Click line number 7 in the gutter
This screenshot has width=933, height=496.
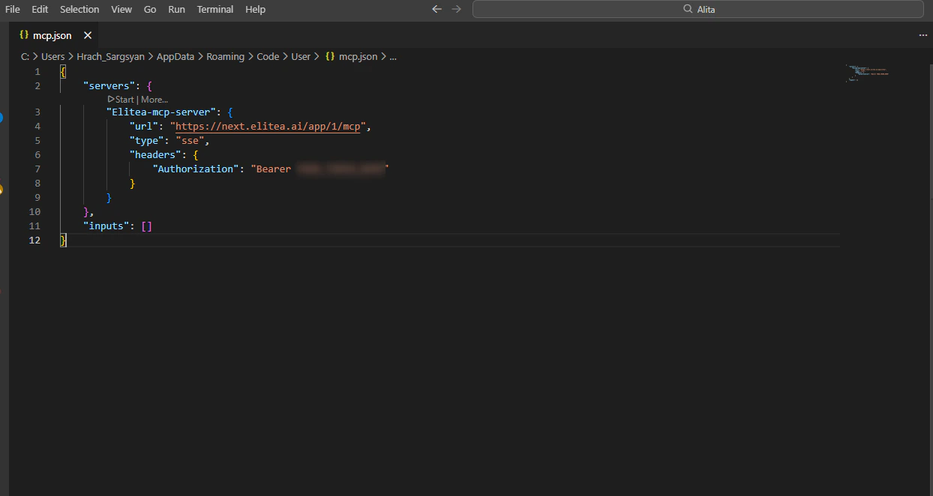37,169
